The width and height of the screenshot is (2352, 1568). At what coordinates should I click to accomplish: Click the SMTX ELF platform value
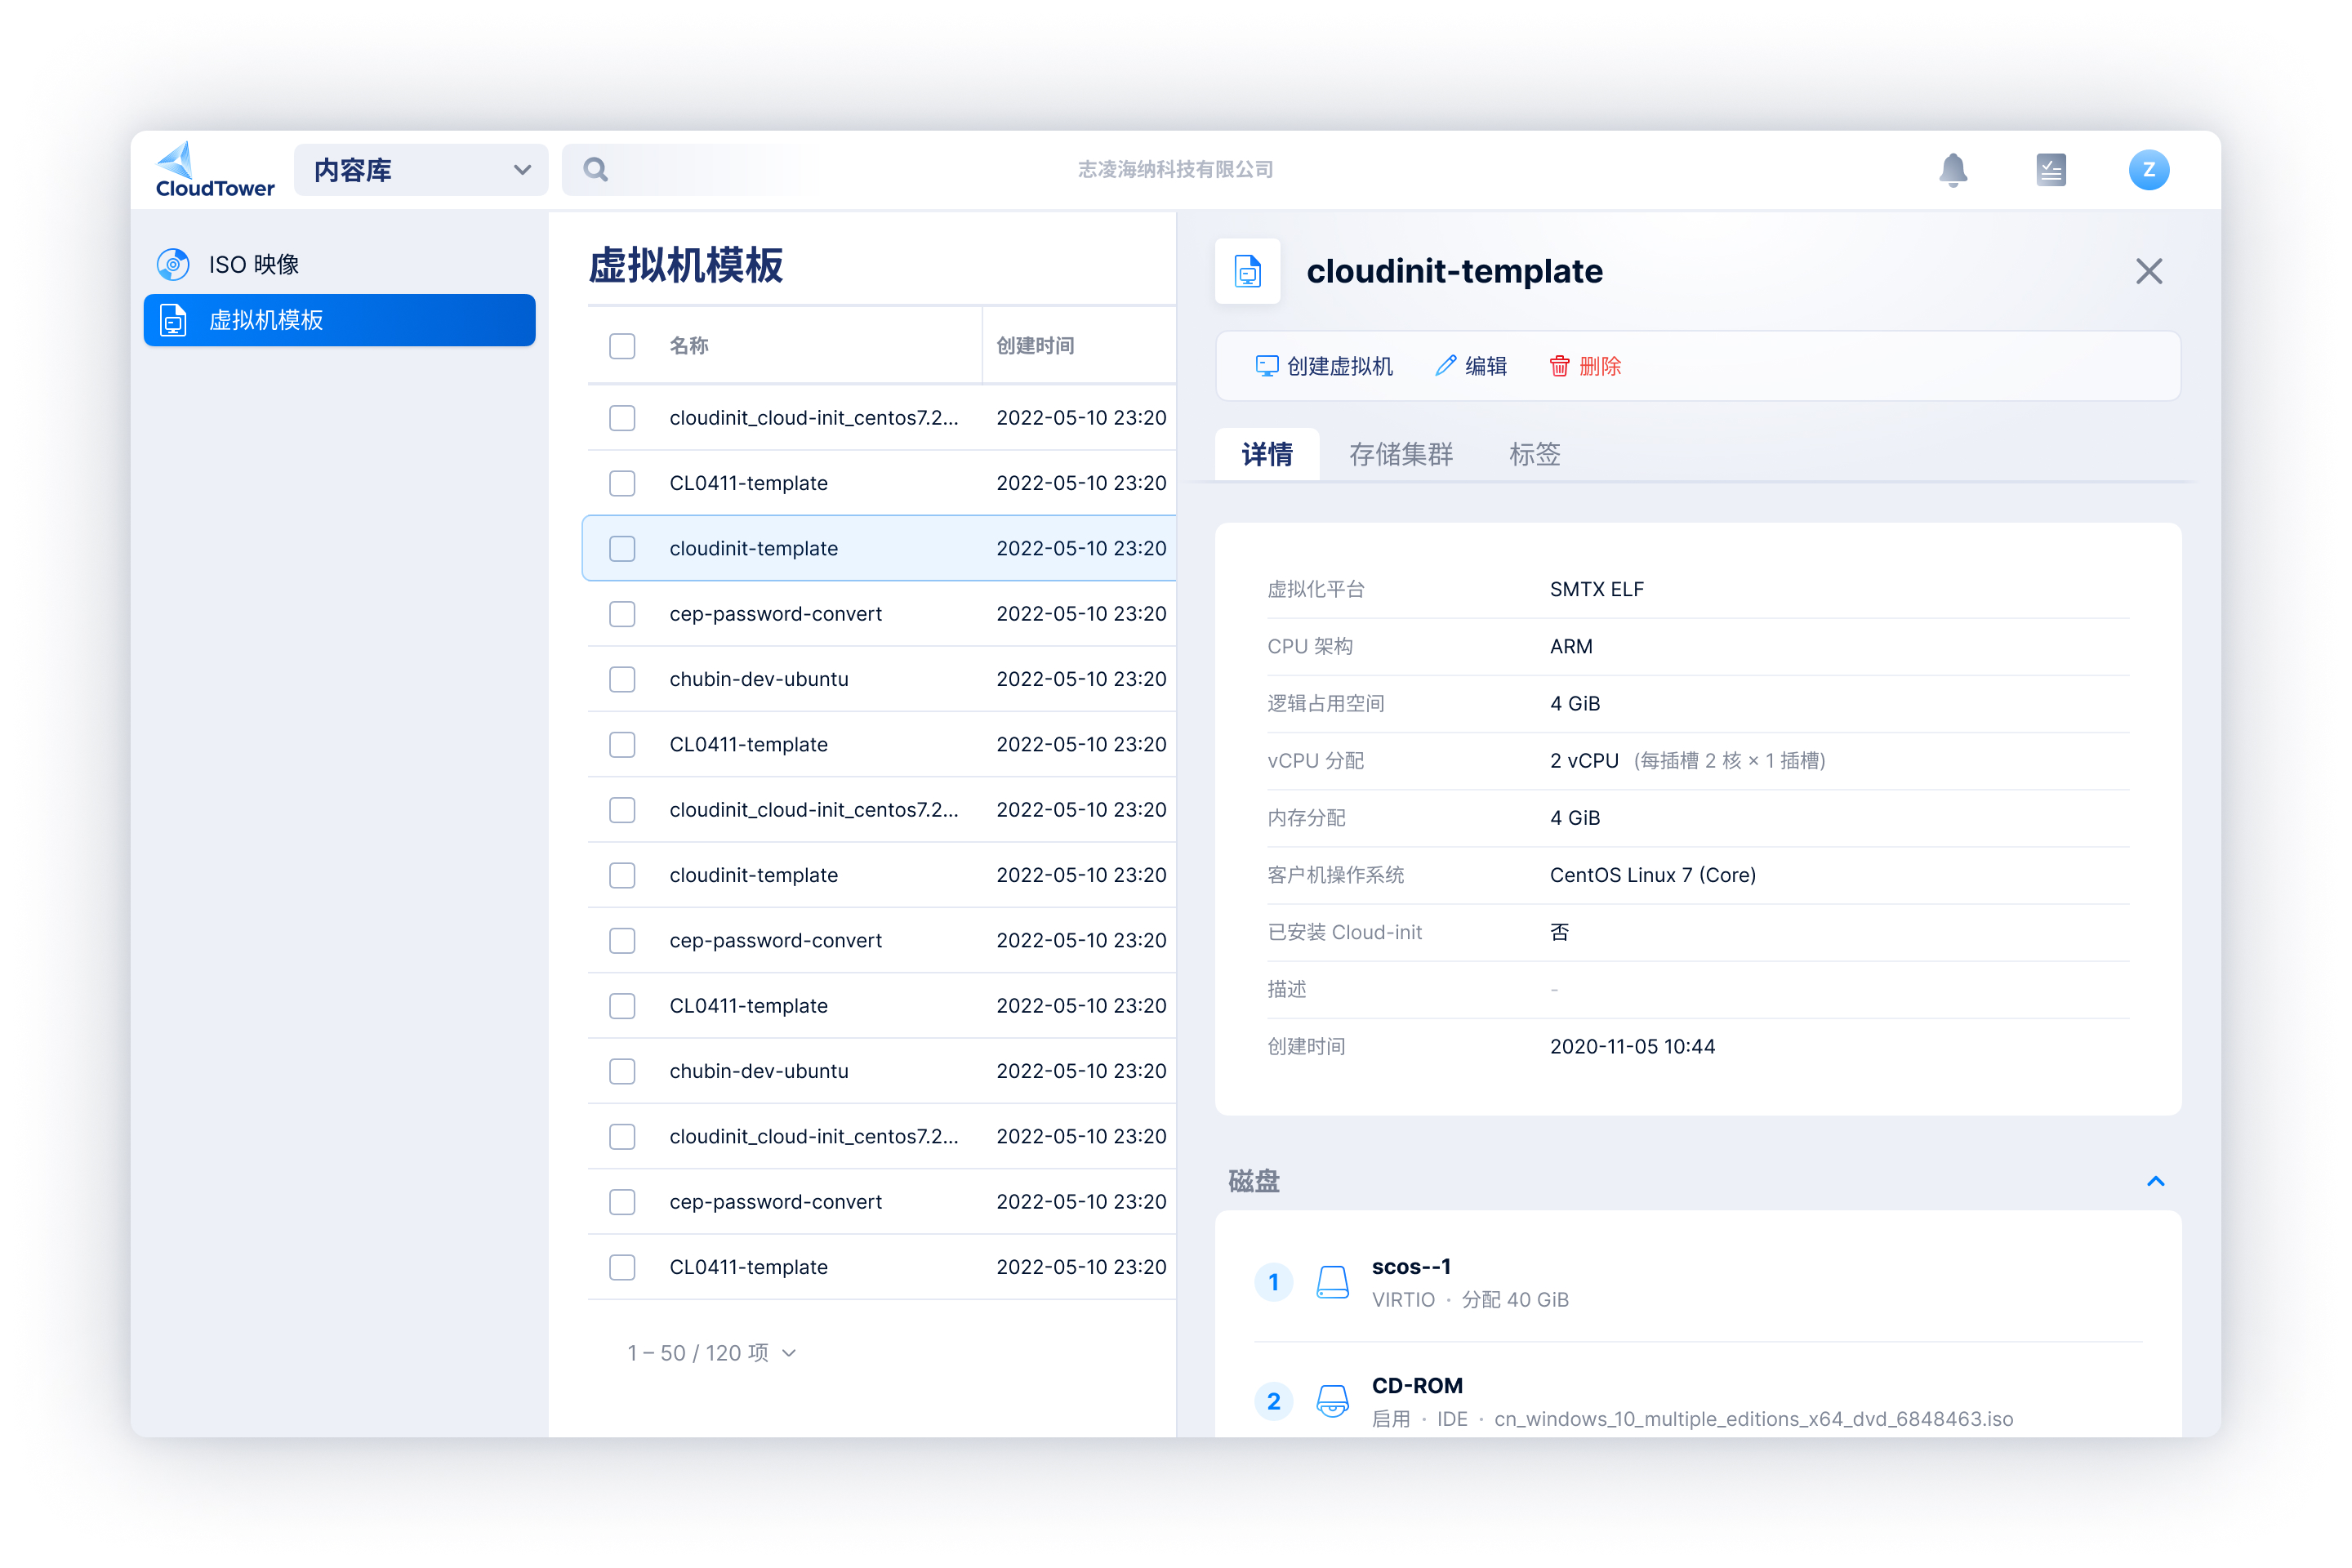pyautogui.click(x=1597, y=590)
